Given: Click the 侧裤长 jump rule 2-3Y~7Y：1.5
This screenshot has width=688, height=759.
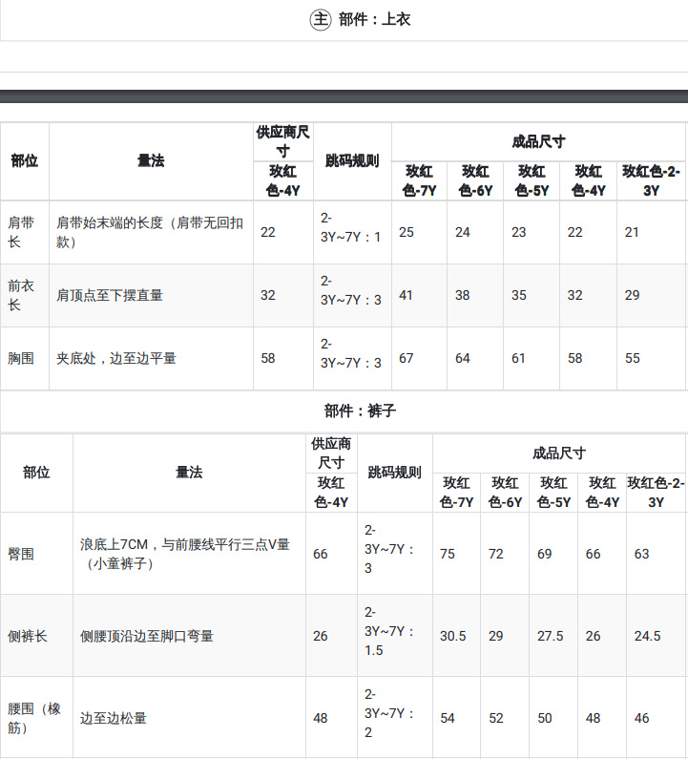Looking at the screenshot, I should tap(389, 631).
